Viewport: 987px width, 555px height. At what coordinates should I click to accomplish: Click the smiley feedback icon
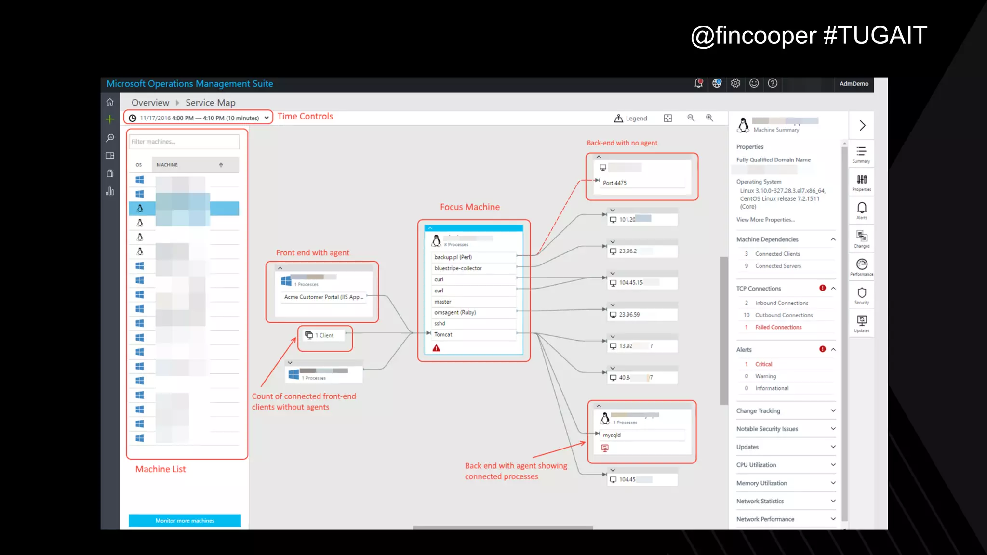pos(754,83)
